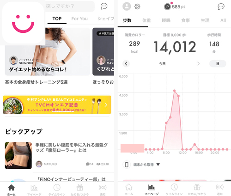
Task: Switch to the For You tab
Action: [79, 18]
